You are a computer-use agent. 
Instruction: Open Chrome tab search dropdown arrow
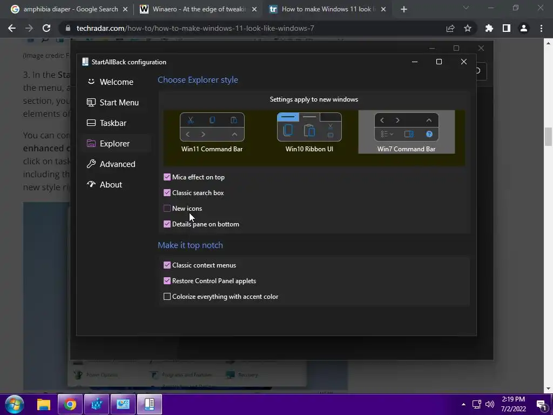click(x=466, y=8)
